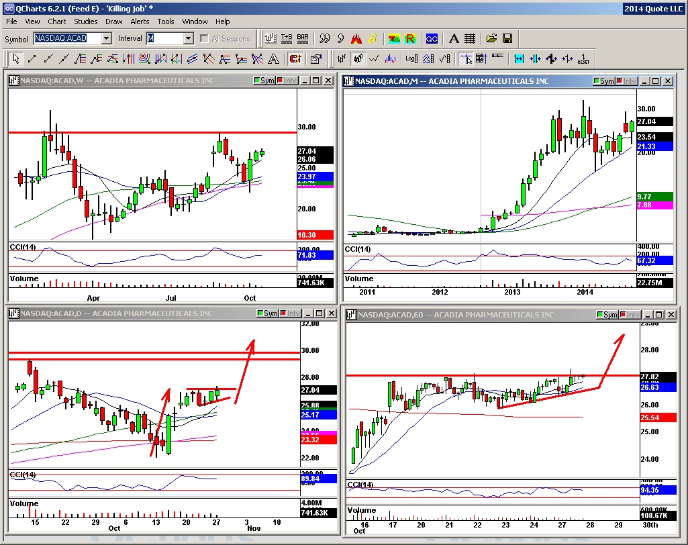Maximize the monthly ACAD,M chart window
688x545 pixels.
coord(656,81)
